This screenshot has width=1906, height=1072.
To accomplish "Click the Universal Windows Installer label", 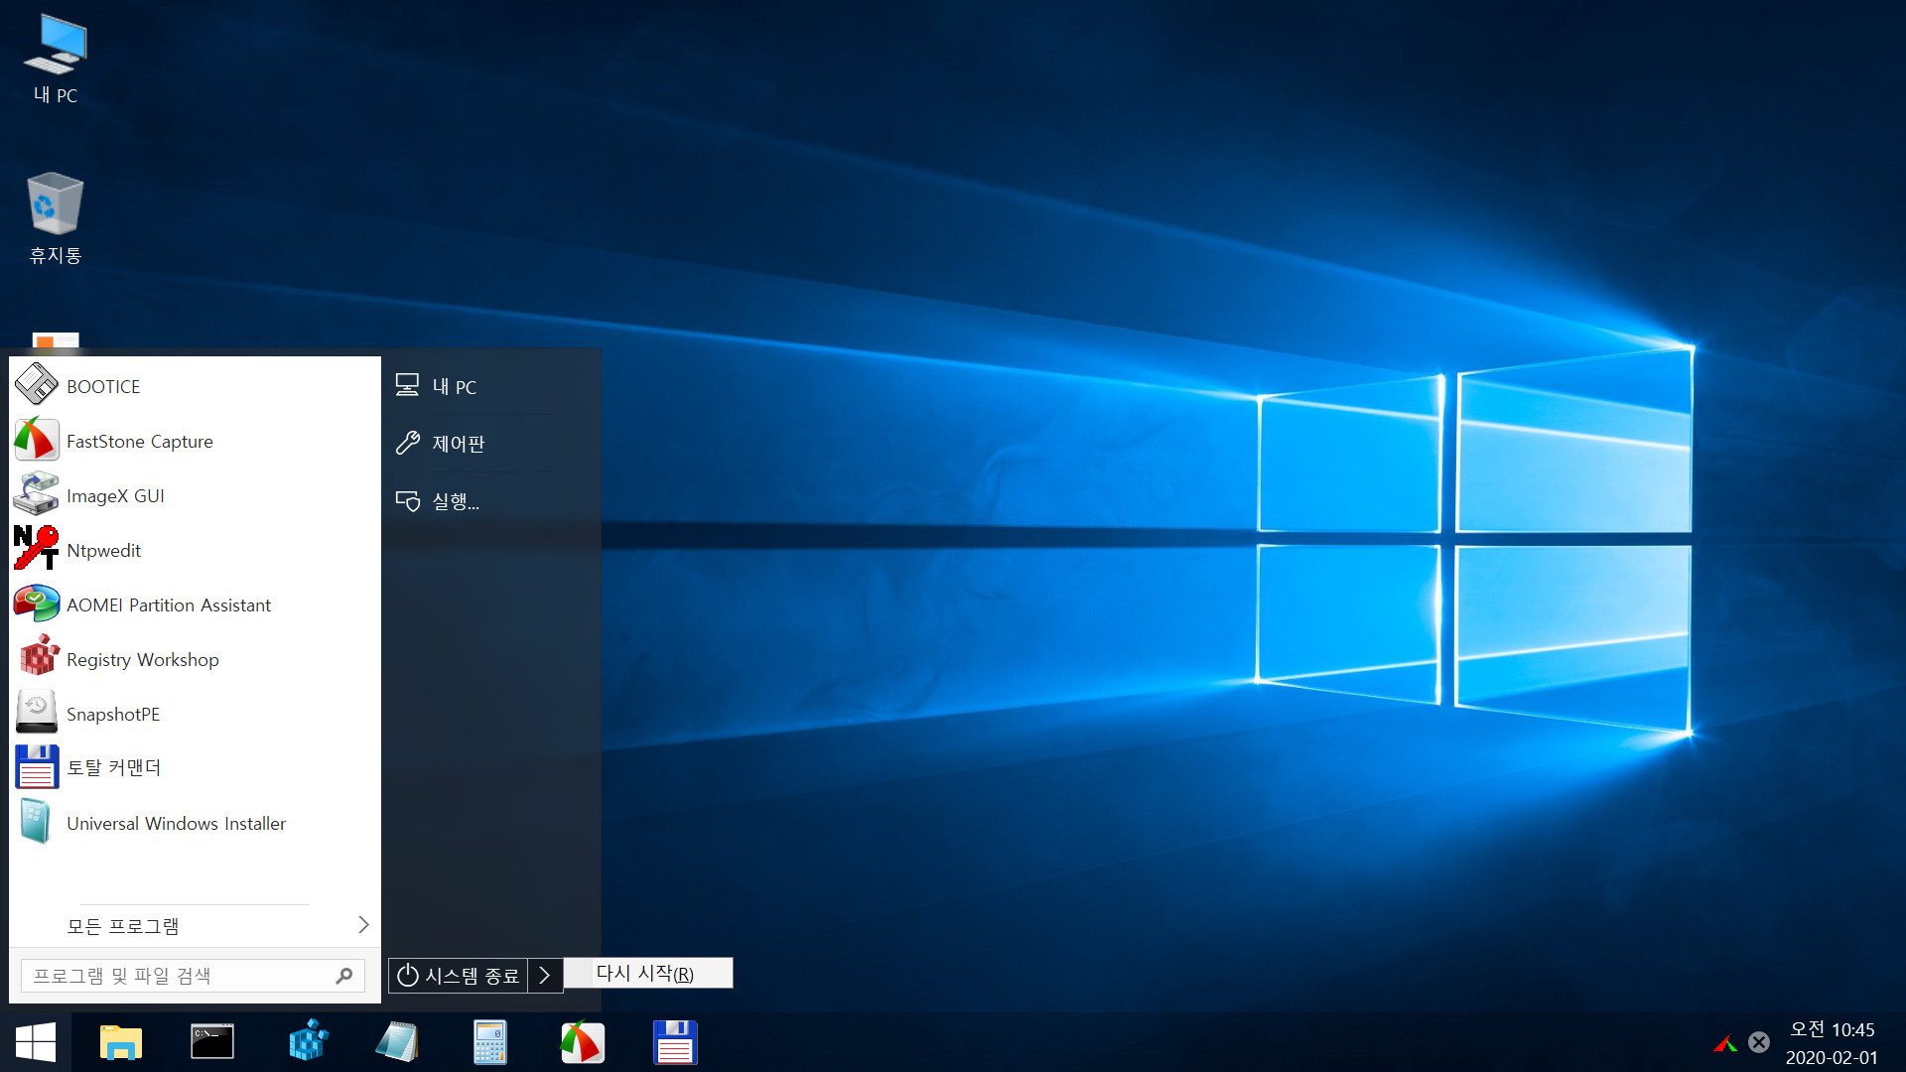I will pyautogui.click(x=176, y=823).
